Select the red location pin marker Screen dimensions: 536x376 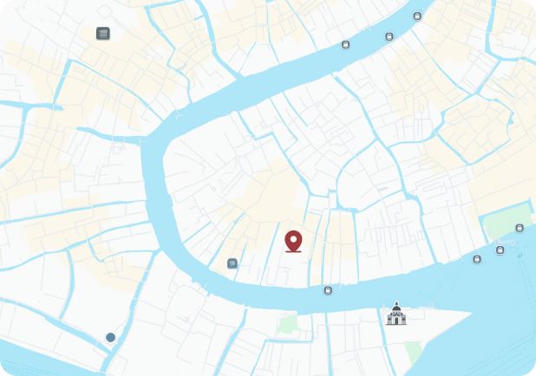click(x=293, y=242)
